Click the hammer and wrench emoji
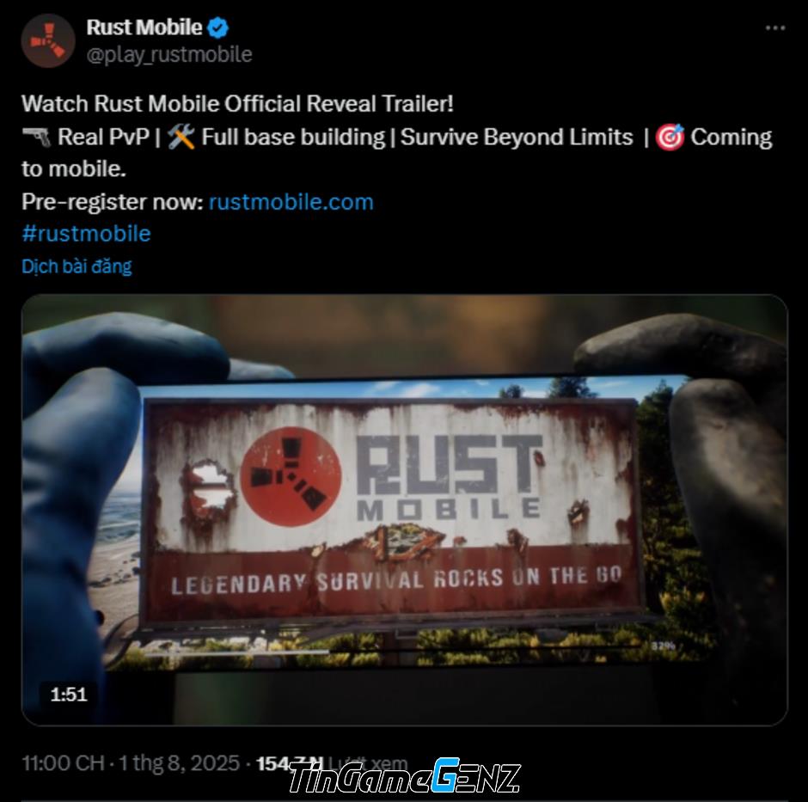Screen dimensions: 808x802 181,137
